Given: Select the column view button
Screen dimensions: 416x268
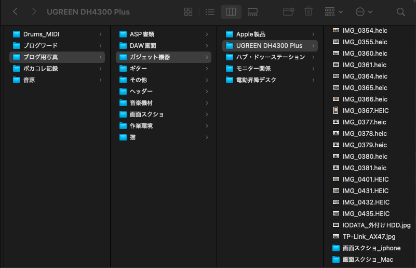Looking at the screenshot, I should tap(231, 11).
